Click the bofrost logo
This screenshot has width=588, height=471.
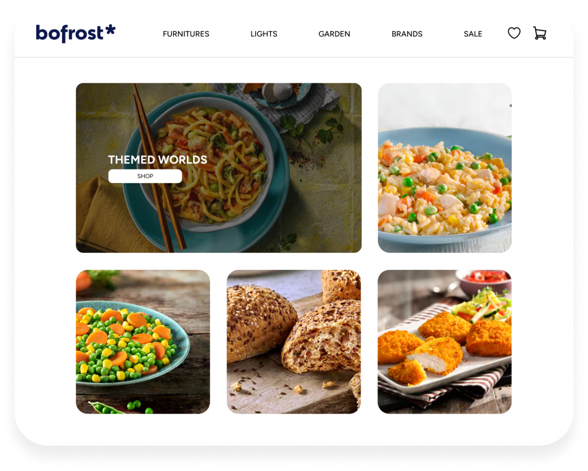pyautogui.click(x=75, y=33)
